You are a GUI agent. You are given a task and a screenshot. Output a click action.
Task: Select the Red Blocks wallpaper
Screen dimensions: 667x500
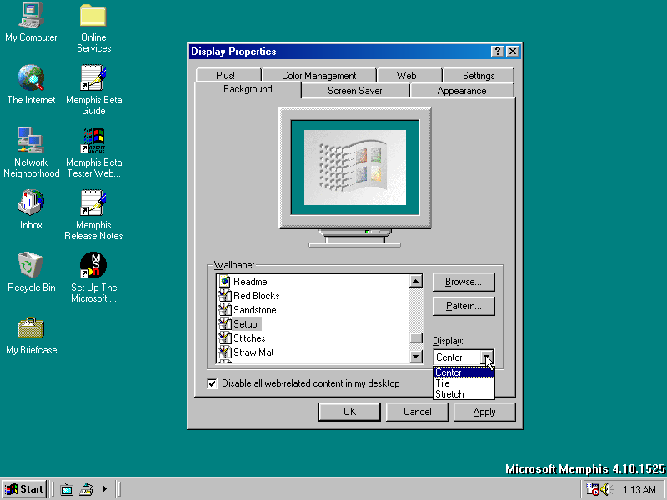[x=313, y=296]
